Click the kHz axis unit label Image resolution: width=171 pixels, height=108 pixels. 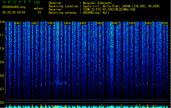[2, 22]
